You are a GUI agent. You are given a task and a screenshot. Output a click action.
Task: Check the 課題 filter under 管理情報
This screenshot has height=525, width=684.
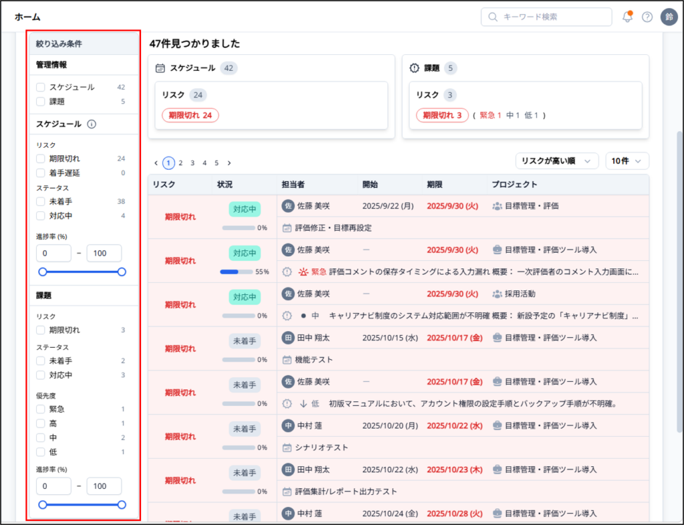click(41, 102)
